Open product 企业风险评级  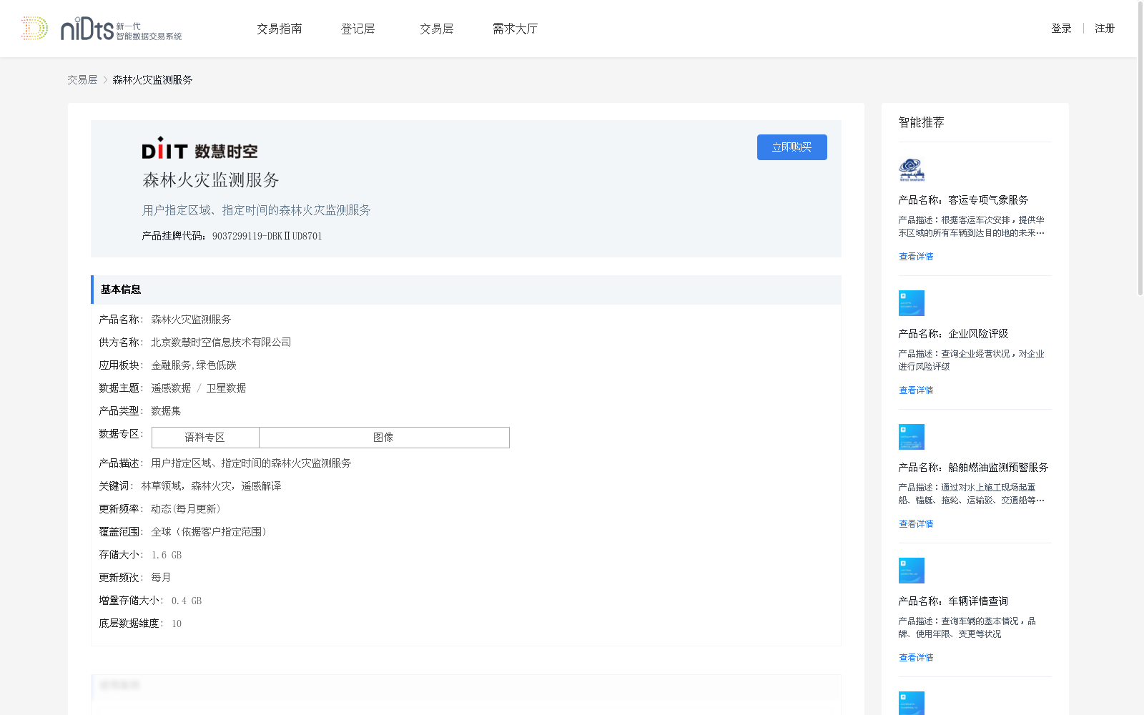(953, 334)
